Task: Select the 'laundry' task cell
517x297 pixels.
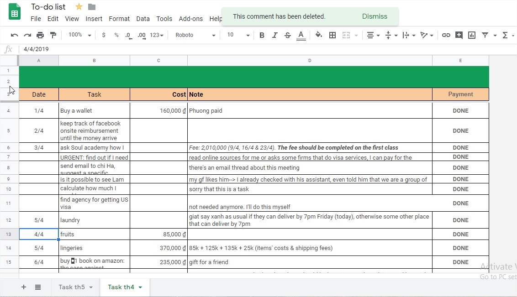Action: (94, 220)
